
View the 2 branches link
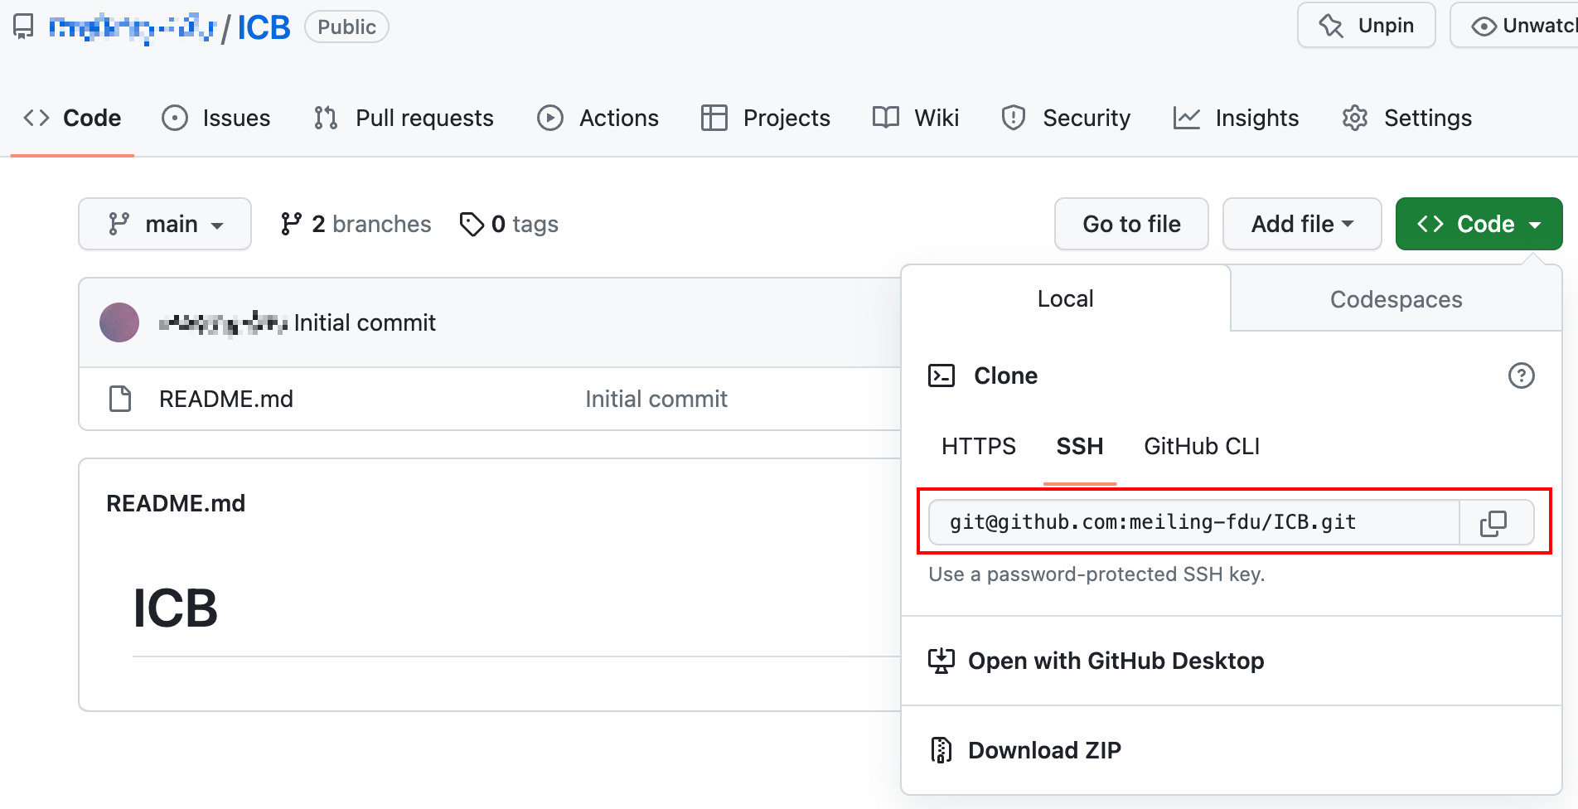[x=356, y=224]
